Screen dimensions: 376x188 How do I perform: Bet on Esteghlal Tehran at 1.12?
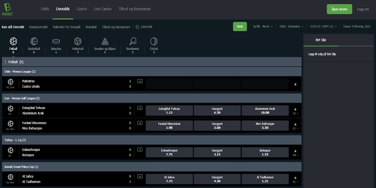(x=169, y=110)
